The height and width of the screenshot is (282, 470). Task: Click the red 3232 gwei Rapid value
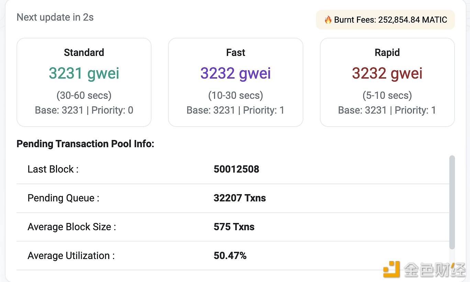[387, 73]
